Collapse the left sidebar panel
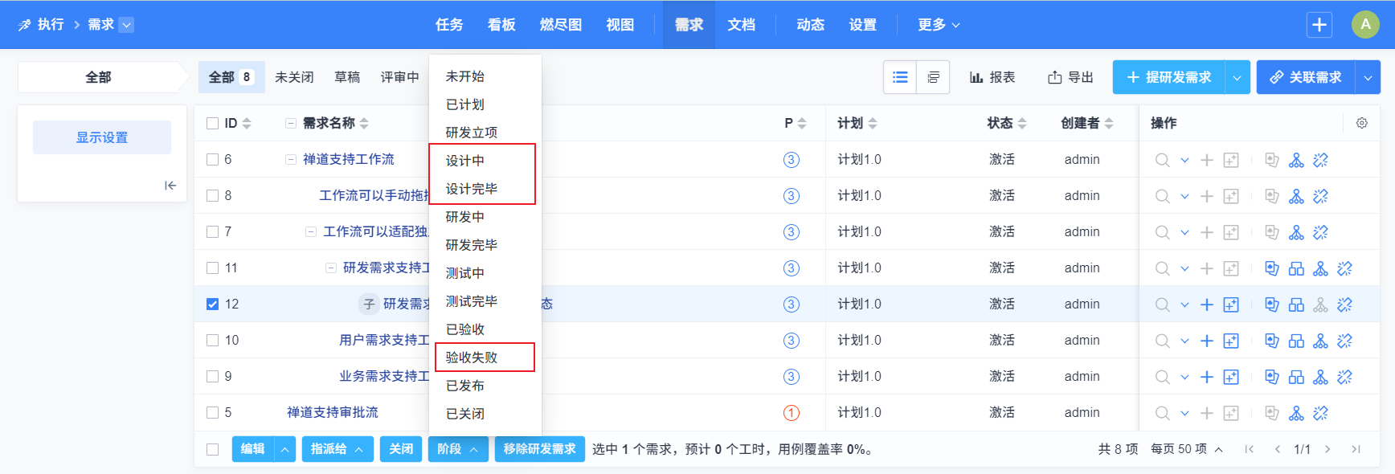The image size is (1395, 474). [x=170, y=186]
